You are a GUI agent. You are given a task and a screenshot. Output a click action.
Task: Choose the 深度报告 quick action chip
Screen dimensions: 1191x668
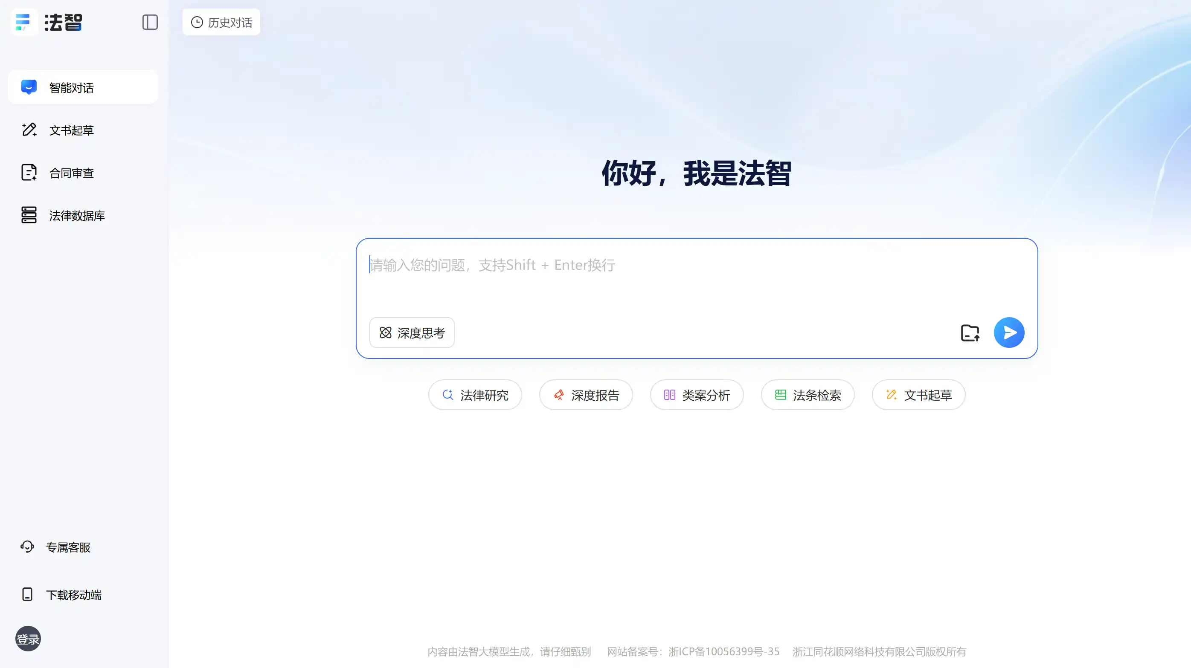point(586,395)
